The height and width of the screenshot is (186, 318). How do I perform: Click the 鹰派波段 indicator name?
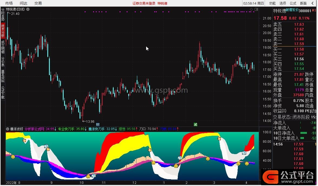pyautogui.click(x=17, y=129)
